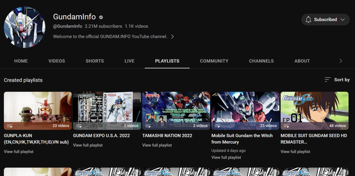Click the 5 videos count badge

(131, 126)
